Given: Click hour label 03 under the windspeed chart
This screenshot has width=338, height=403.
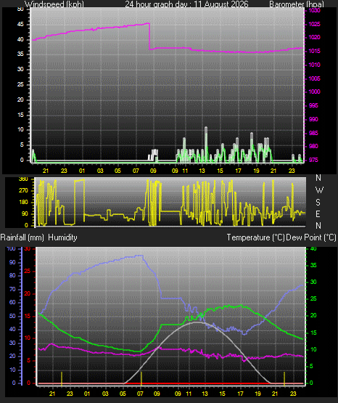Looking at the screenshot, I should [100, 171].
